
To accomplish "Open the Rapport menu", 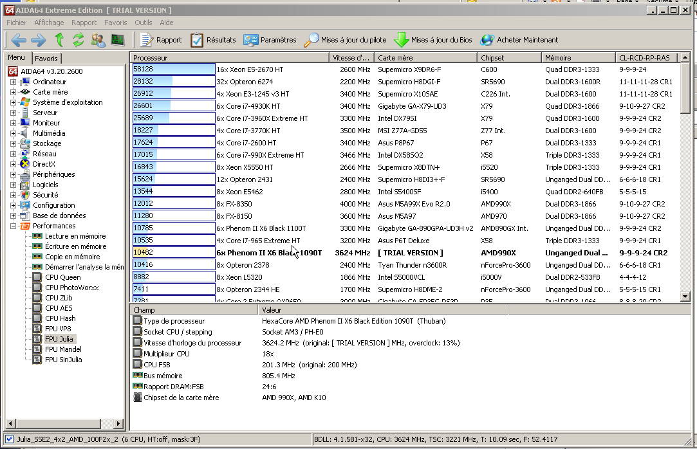I will click(84, 23).
